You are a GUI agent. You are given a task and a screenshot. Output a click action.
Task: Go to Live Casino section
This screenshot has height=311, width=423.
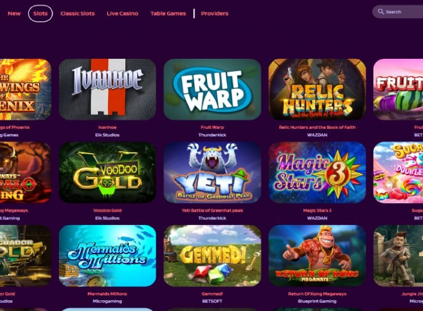122,14
